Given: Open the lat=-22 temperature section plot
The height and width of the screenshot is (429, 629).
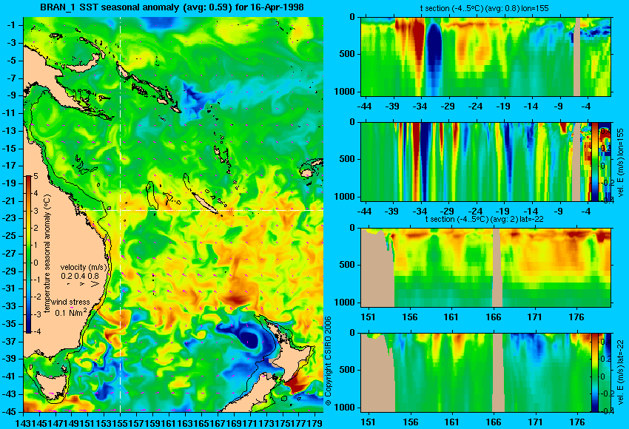Looking at the screenshot, I should coord(485,268).
